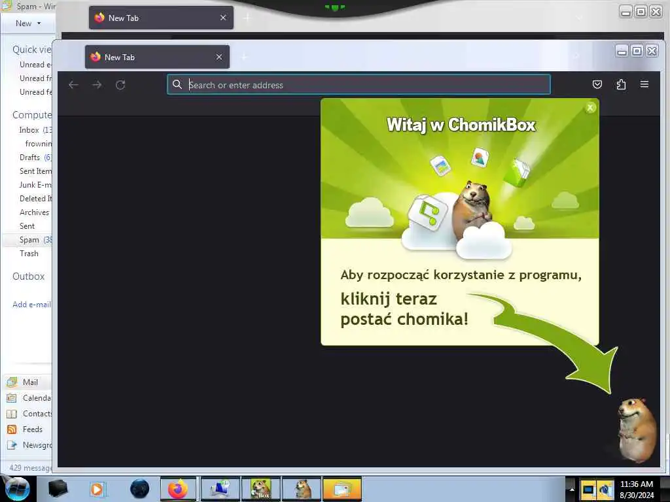This screenshot has height=502, width=670.
Task: Minimize the front Firefox window
Action: [x=622, y=51]
